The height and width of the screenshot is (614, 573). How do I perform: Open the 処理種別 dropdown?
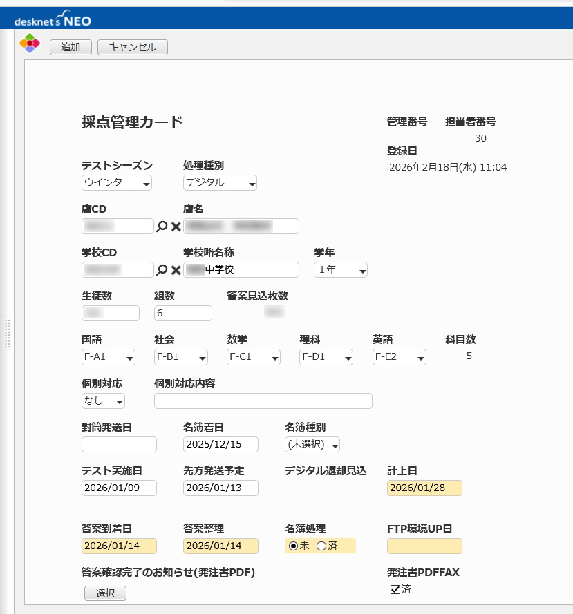[220, 183]
